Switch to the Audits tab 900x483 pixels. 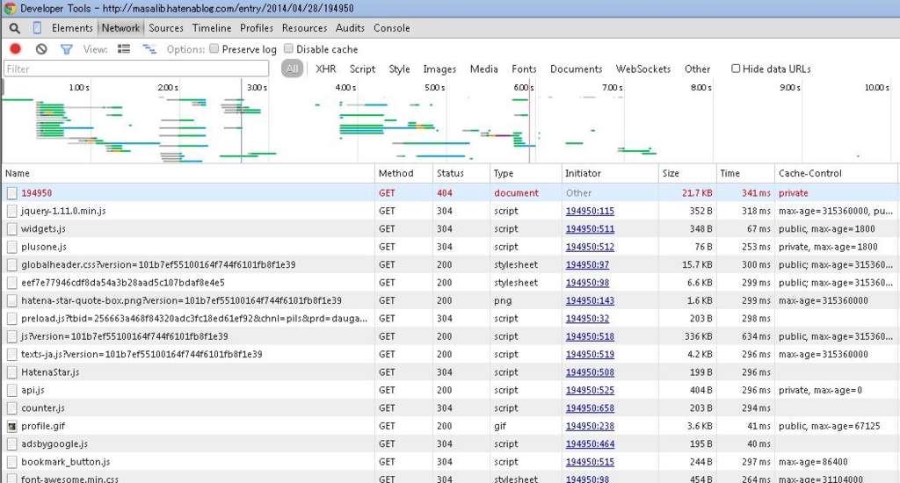coord(350,28)
